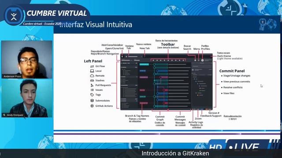Image resolution: width=282 pixels, height=158 pixels.
Task: Select the blue branch label in graph
Action: coord(142,71)
